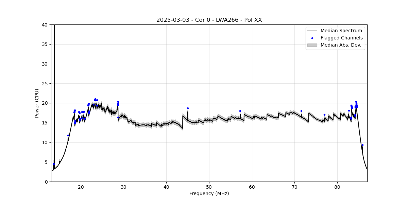Click the flagged channel dot near 57 MHz

coord(240,111)
